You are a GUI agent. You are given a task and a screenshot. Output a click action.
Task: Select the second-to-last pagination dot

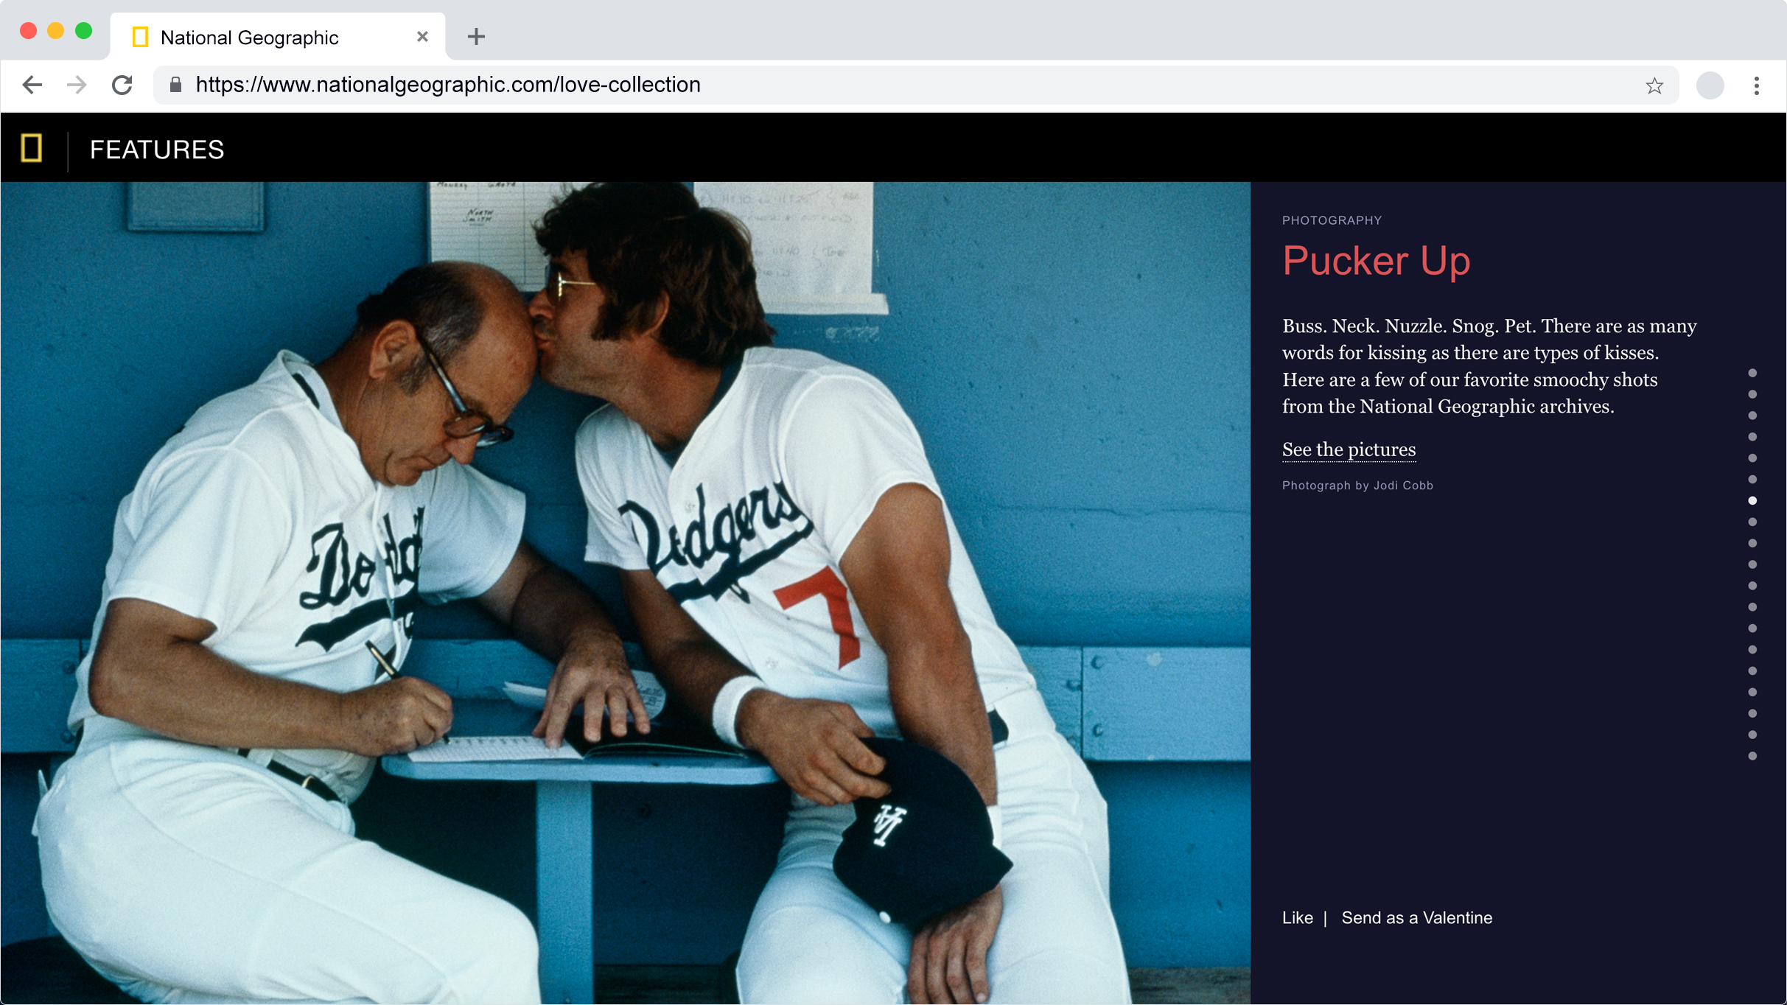point(1752,735)
